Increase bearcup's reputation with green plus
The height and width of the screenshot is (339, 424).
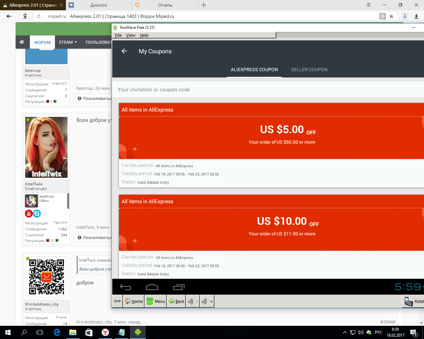pos(55,101)
